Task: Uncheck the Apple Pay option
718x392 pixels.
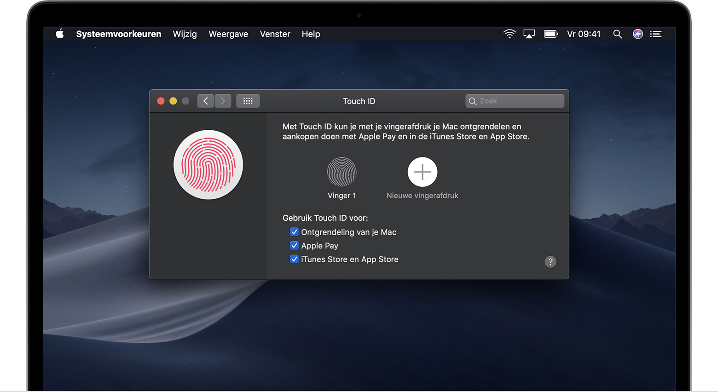Action: click(294, 246)
